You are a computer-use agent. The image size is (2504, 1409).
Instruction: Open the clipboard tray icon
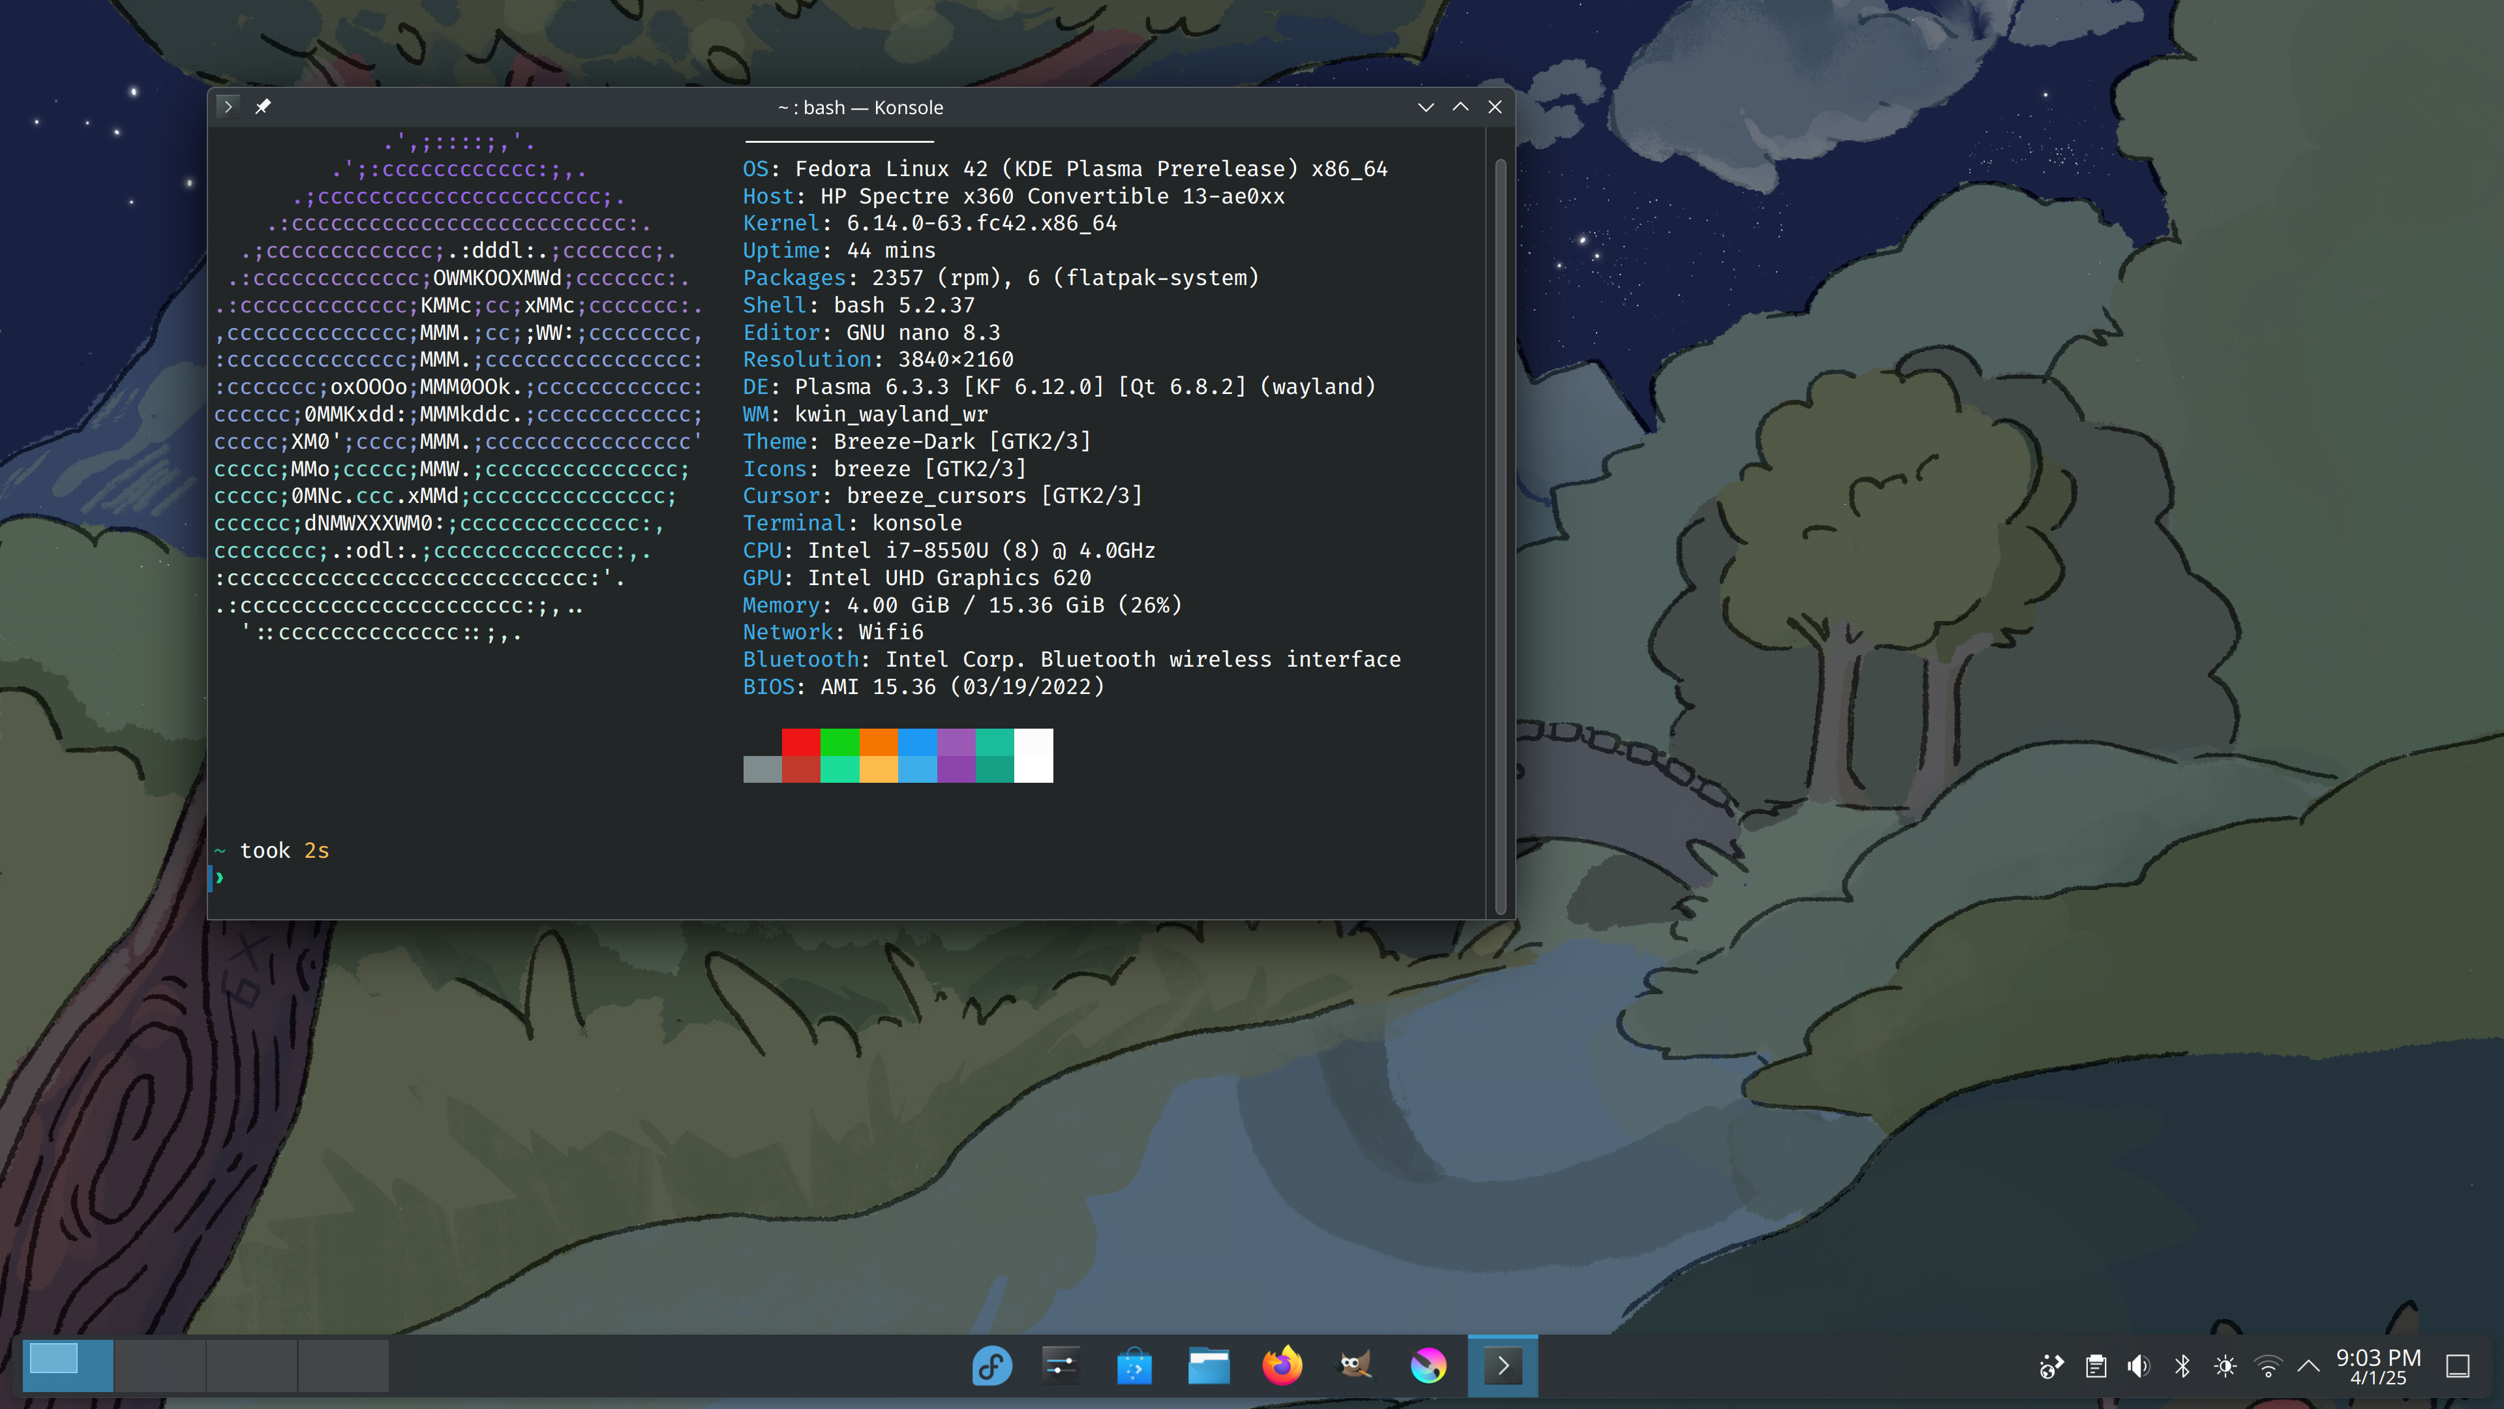(2096, 1366)
